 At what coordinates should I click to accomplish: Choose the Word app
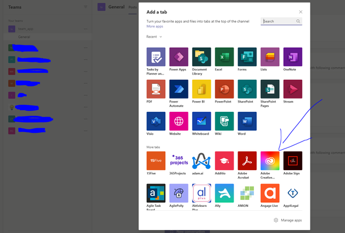[x=247, y=121]
